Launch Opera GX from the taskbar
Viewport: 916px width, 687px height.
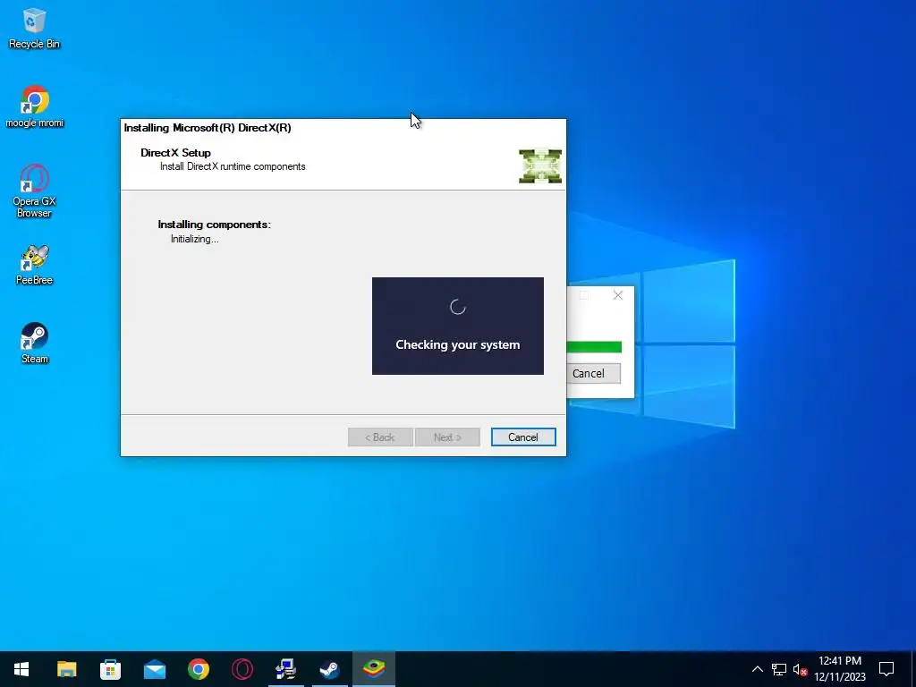[242, 669]
